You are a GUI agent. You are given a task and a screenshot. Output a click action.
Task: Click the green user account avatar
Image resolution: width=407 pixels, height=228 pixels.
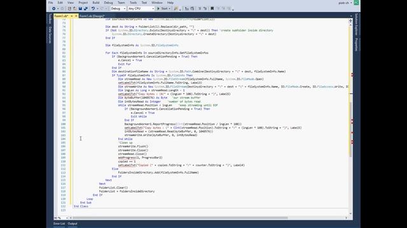click(356, 3)
